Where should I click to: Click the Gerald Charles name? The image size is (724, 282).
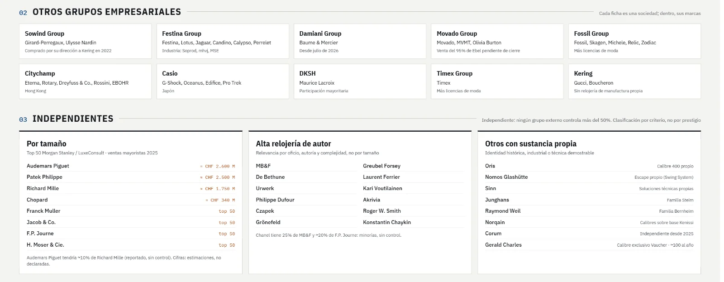503,245
